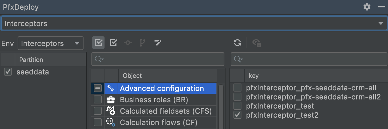
Task: Open PfxDeploy settings gear
Action: [x=367, y=7]
